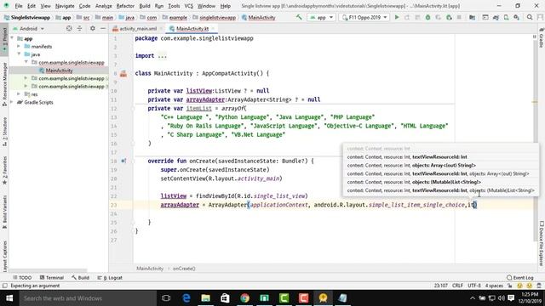Open the Logcat tool window

pos(110,278)
